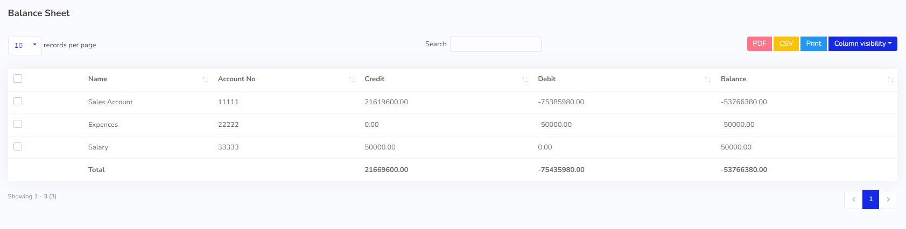Focus the Search input field

coord(495,44)
